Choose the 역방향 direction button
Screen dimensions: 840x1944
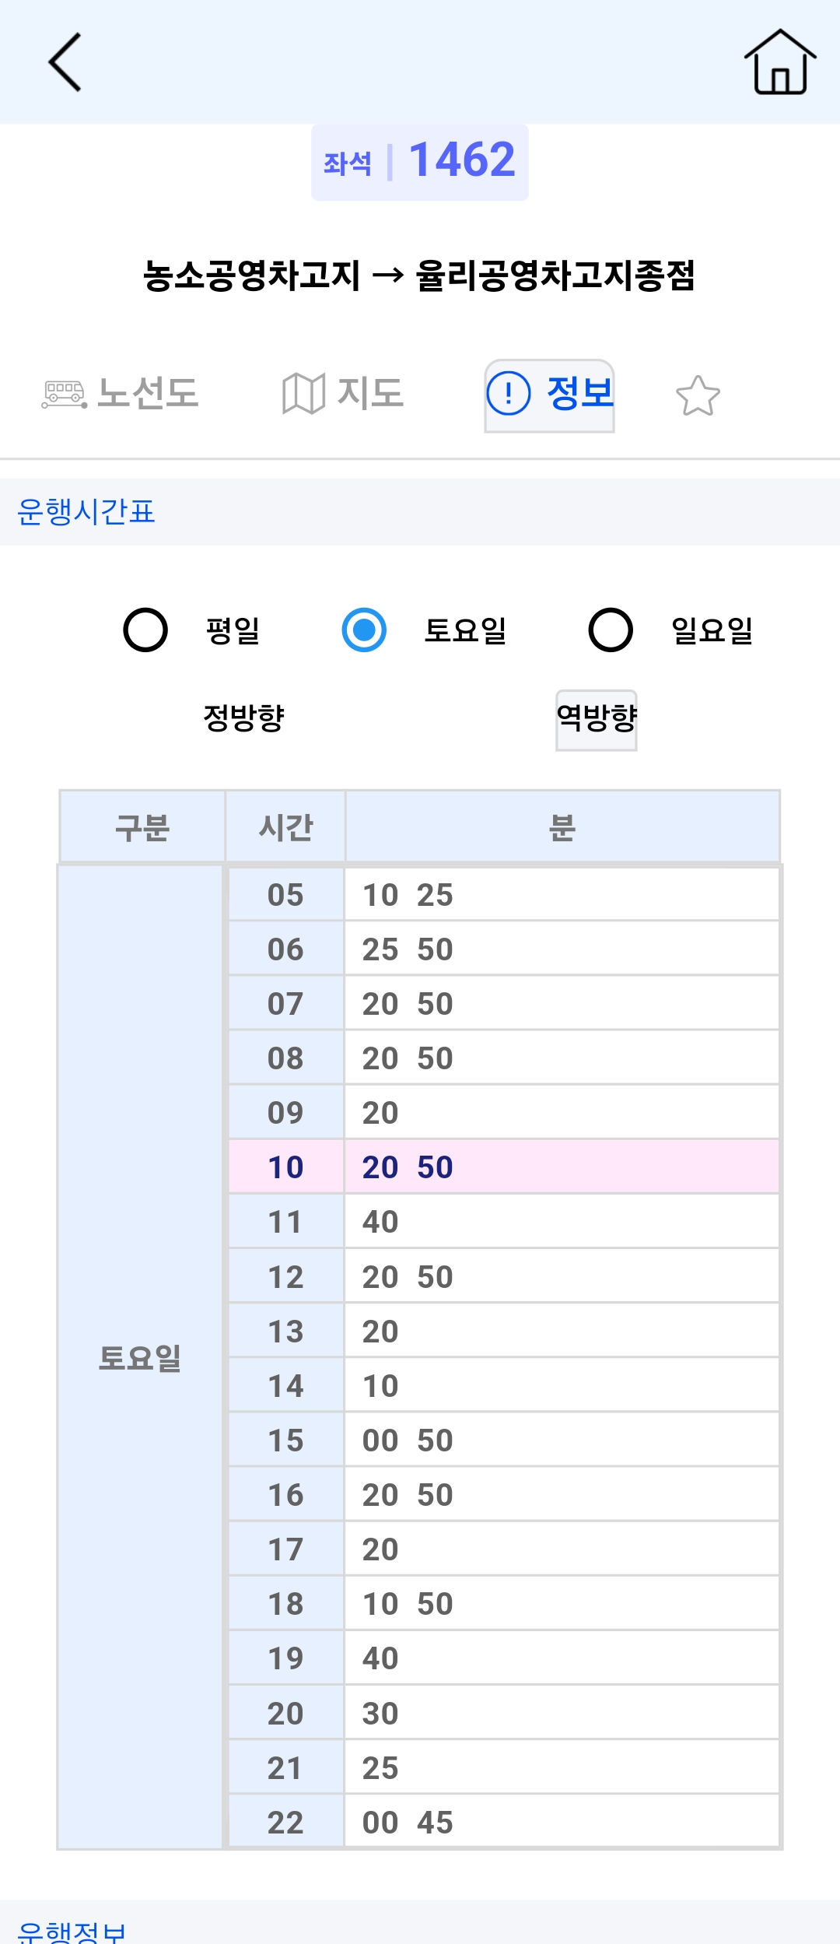pos(597,720)
